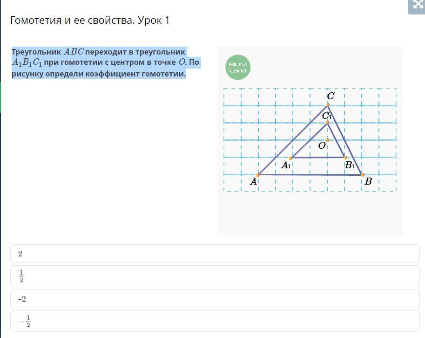Select answer option minus one half

pos(215,321)
